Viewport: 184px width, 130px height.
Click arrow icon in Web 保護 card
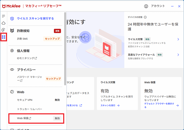(178, 105)
